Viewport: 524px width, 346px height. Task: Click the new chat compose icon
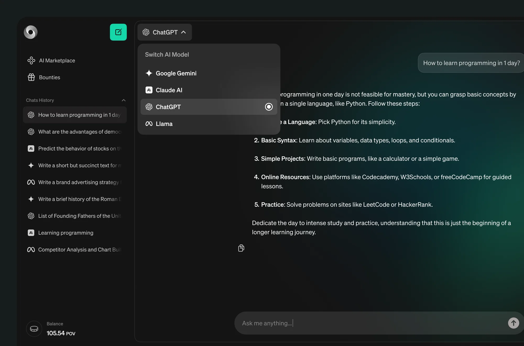pos(118,32)
